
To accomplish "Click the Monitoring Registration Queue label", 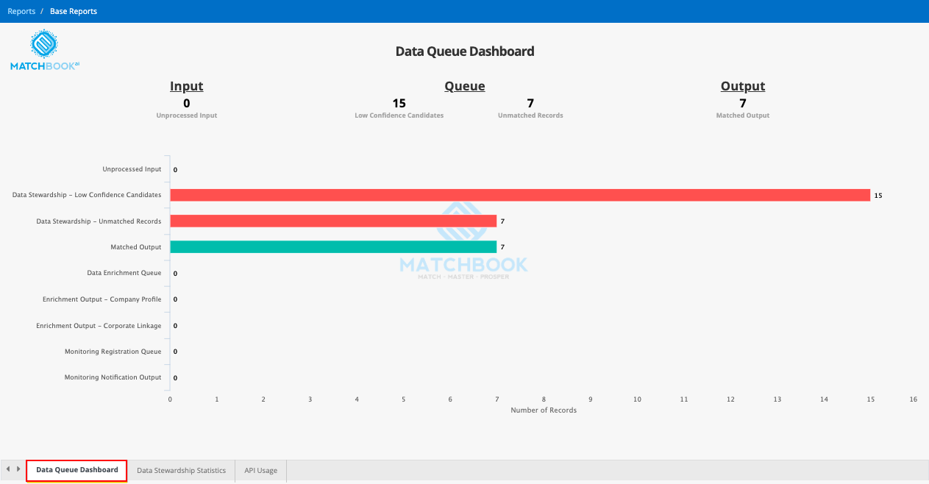I will [x=113, y=352].
